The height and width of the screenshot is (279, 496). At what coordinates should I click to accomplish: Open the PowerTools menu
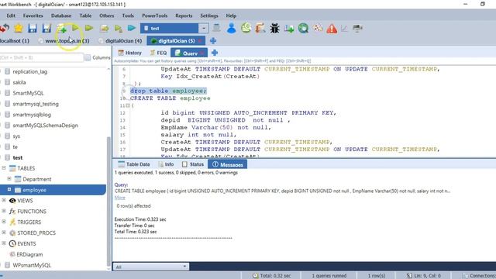(155, 15)
